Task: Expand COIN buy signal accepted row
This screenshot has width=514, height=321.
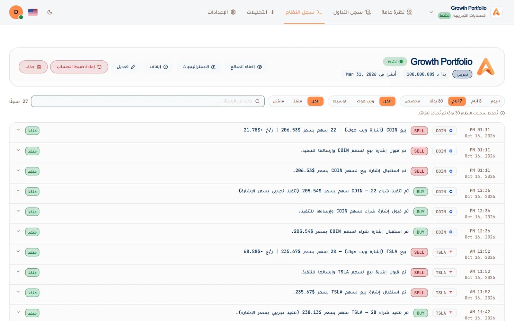Action: coord(18,211)
